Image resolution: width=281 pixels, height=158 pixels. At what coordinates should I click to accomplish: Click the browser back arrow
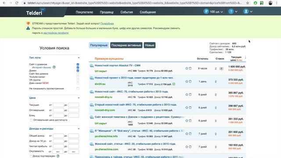coord(4,3)
